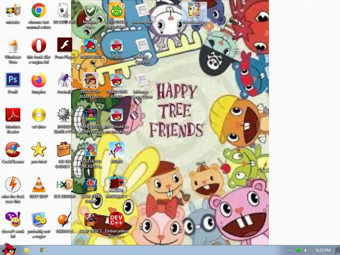Open the volume speaker tray icon

[306, 250]
